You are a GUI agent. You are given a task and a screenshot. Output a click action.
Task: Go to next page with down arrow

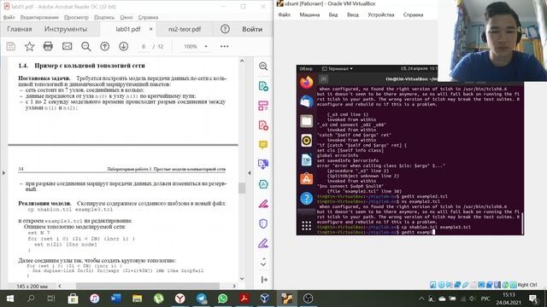tap(123, 46)
